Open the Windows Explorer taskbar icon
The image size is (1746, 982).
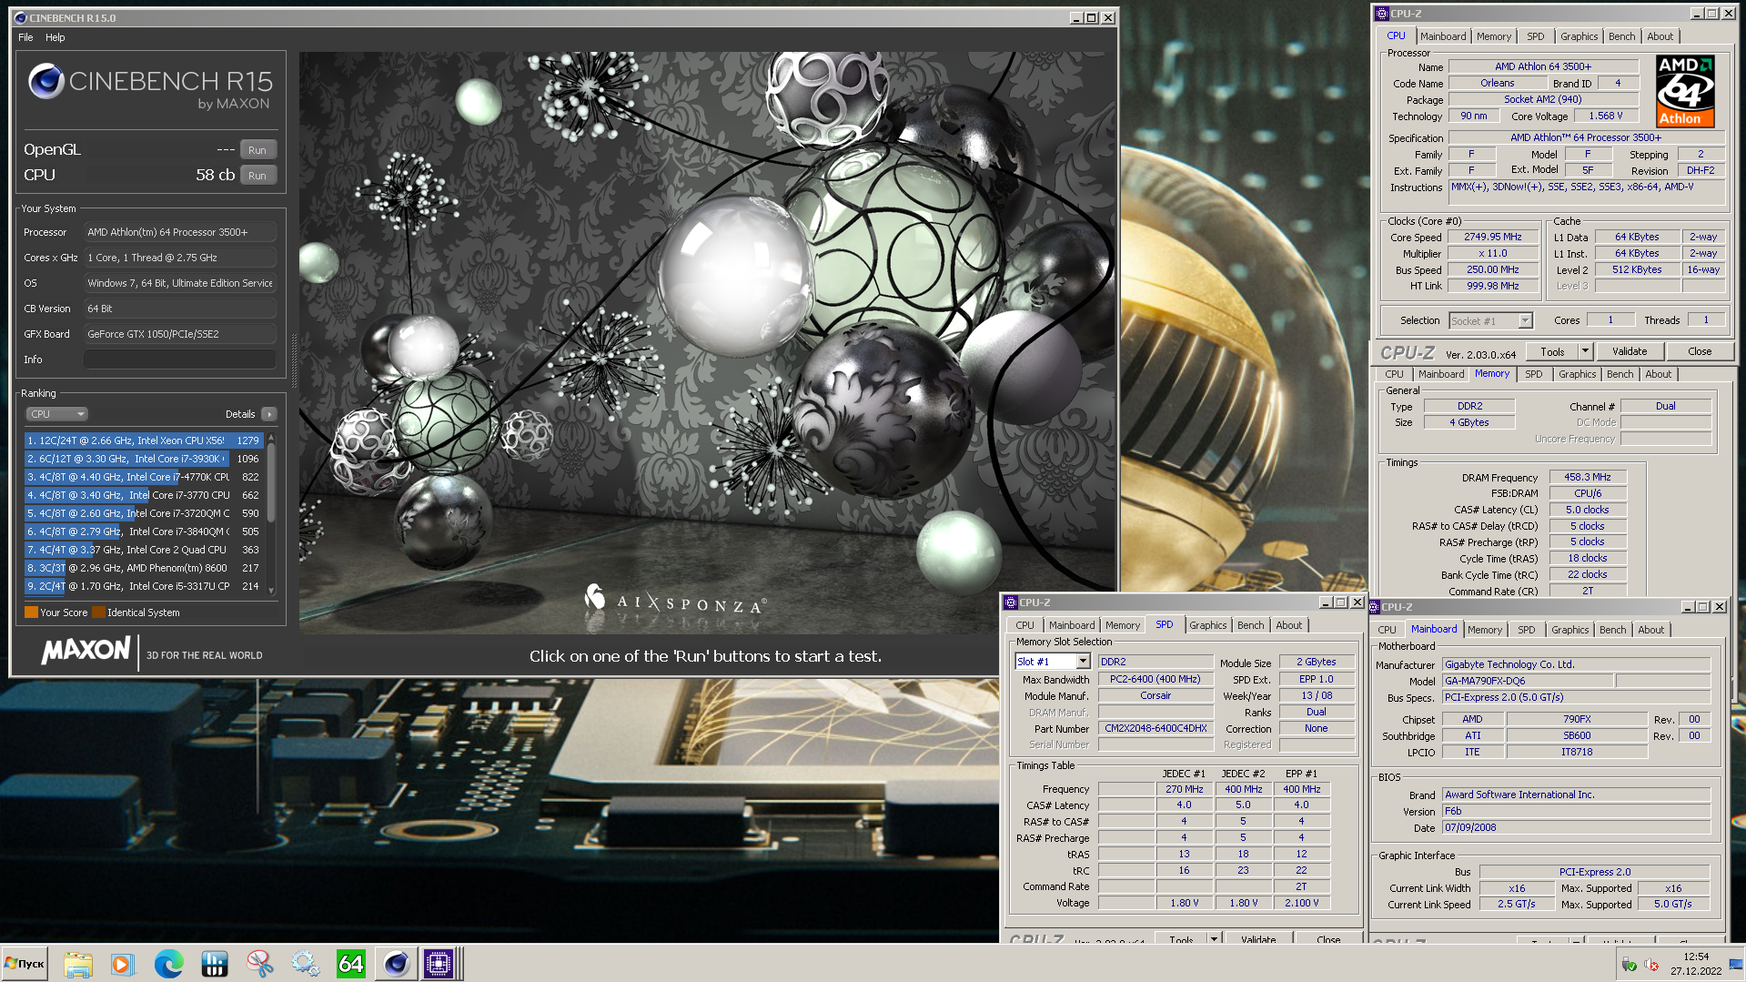pyautogui.click(x=78, y=963)
